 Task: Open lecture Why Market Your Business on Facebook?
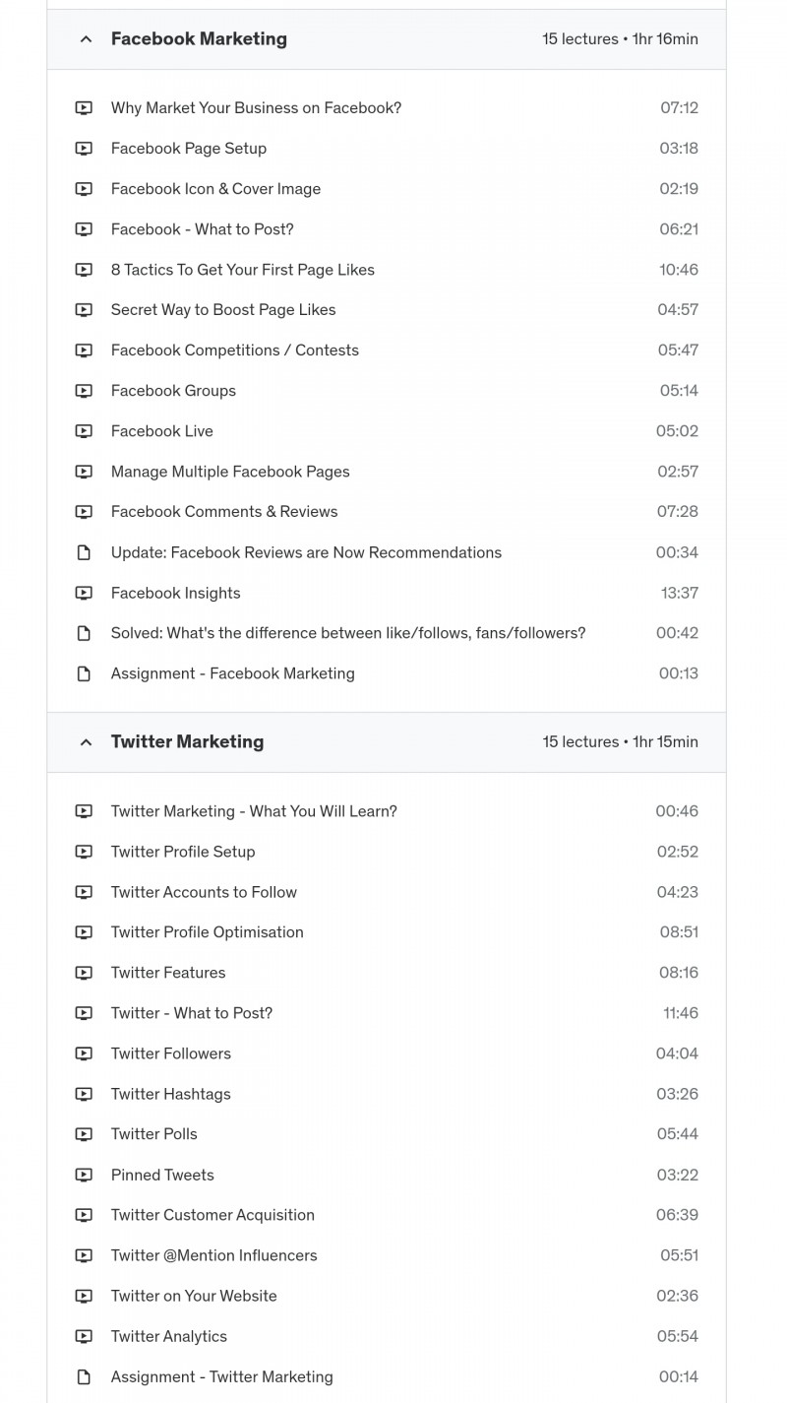coord(256,108)
